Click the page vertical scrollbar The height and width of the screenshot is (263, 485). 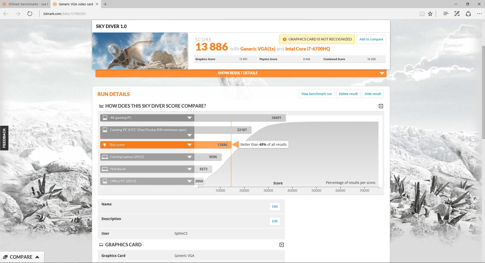[483, 92]
